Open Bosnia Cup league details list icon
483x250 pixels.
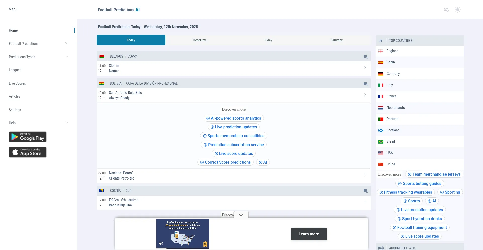(365, 191)
